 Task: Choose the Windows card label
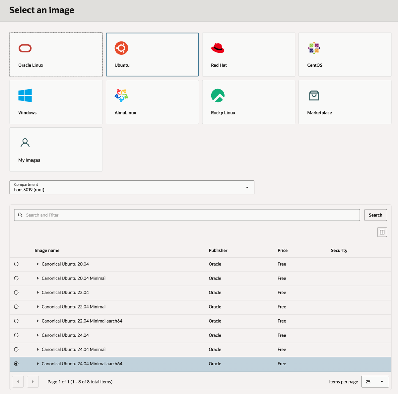pyautogui.click(x=28, y=113)
